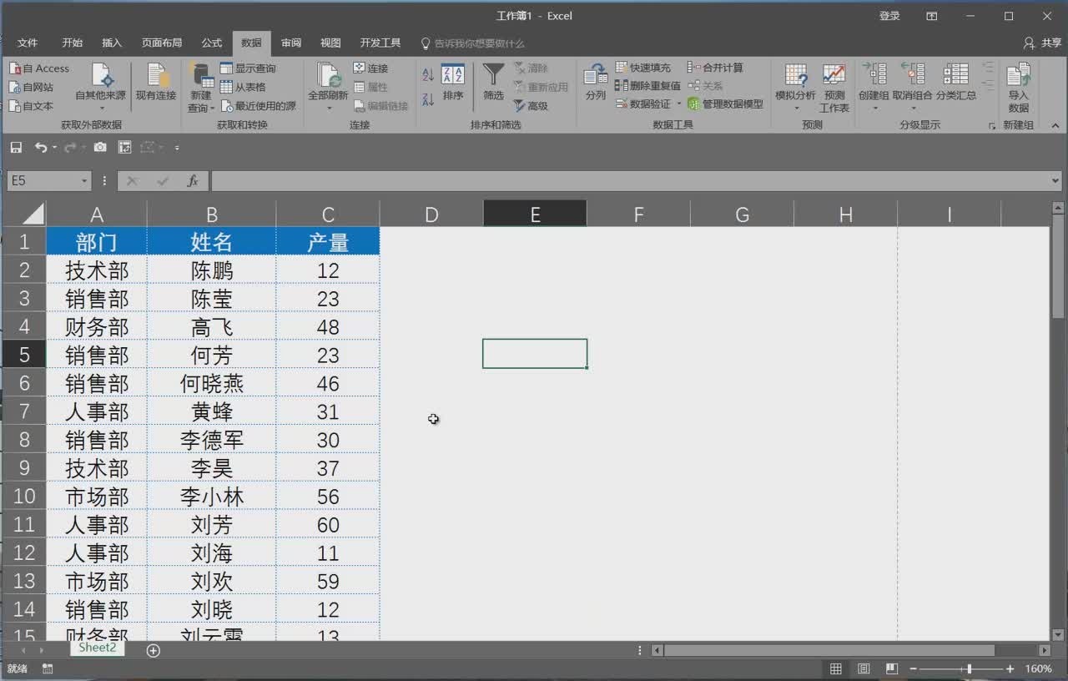Viewport: 1068px width, 681px height.
Task: Click 删除重复值 remove duplicates
Action: (x=647, y=85)
